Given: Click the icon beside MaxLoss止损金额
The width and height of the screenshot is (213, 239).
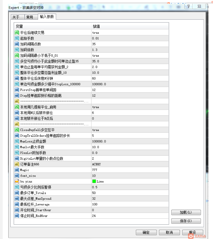Looking at the screenshot, I should (x=17, y=141).
